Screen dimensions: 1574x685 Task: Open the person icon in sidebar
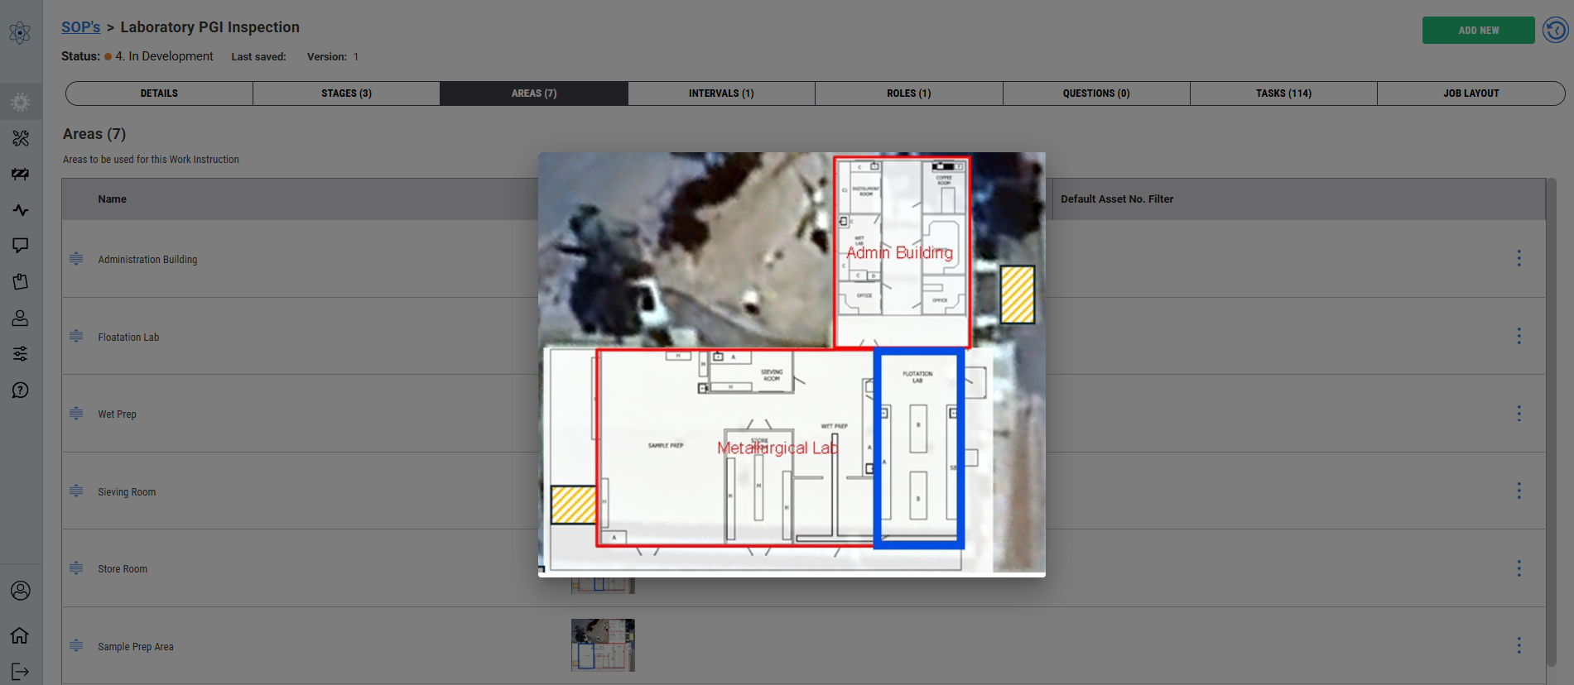point(21,318)
